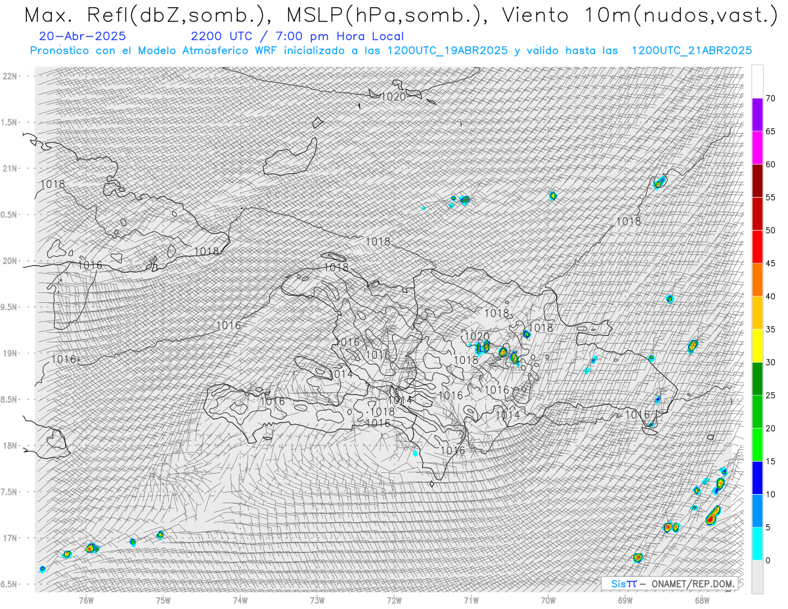
Task: Click the '70W' longitude axis label
Action: [548, 600]
